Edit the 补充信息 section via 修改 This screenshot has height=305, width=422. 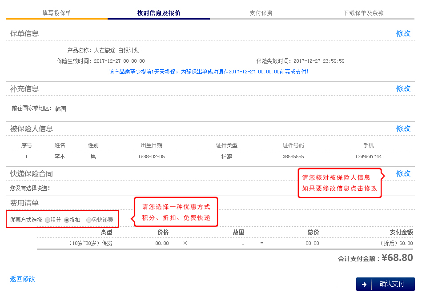click(x=403, y=88)
